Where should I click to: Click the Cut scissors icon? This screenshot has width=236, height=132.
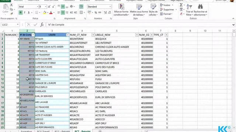tap(11, 5)
